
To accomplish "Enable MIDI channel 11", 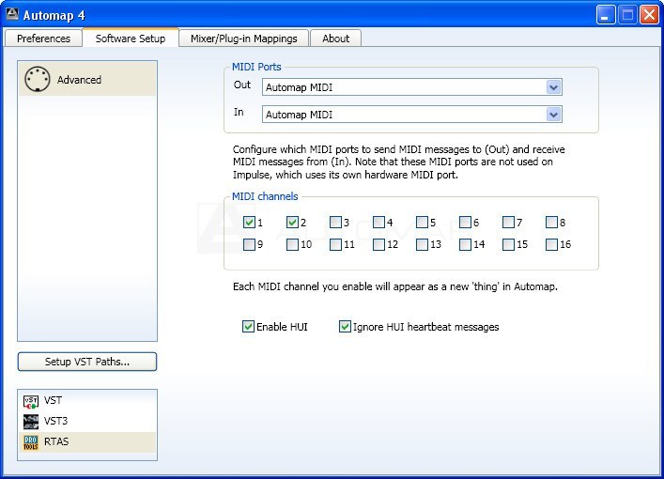I will (335, 244).
